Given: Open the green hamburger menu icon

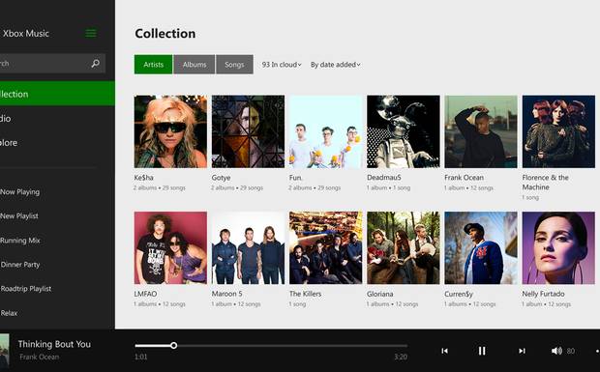Looking at the screenshot, I should coord(91,33).
